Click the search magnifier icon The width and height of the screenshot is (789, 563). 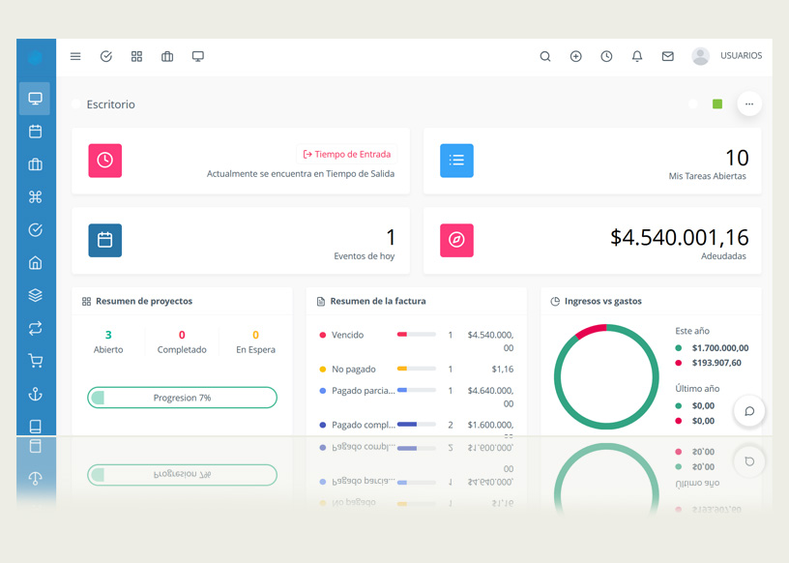coord(545,57)
